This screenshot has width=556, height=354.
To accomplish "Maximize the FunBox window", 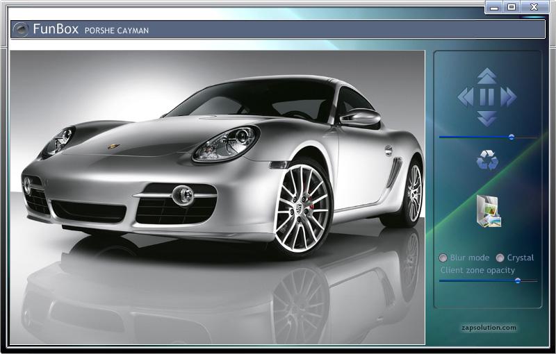I will 512,7.
